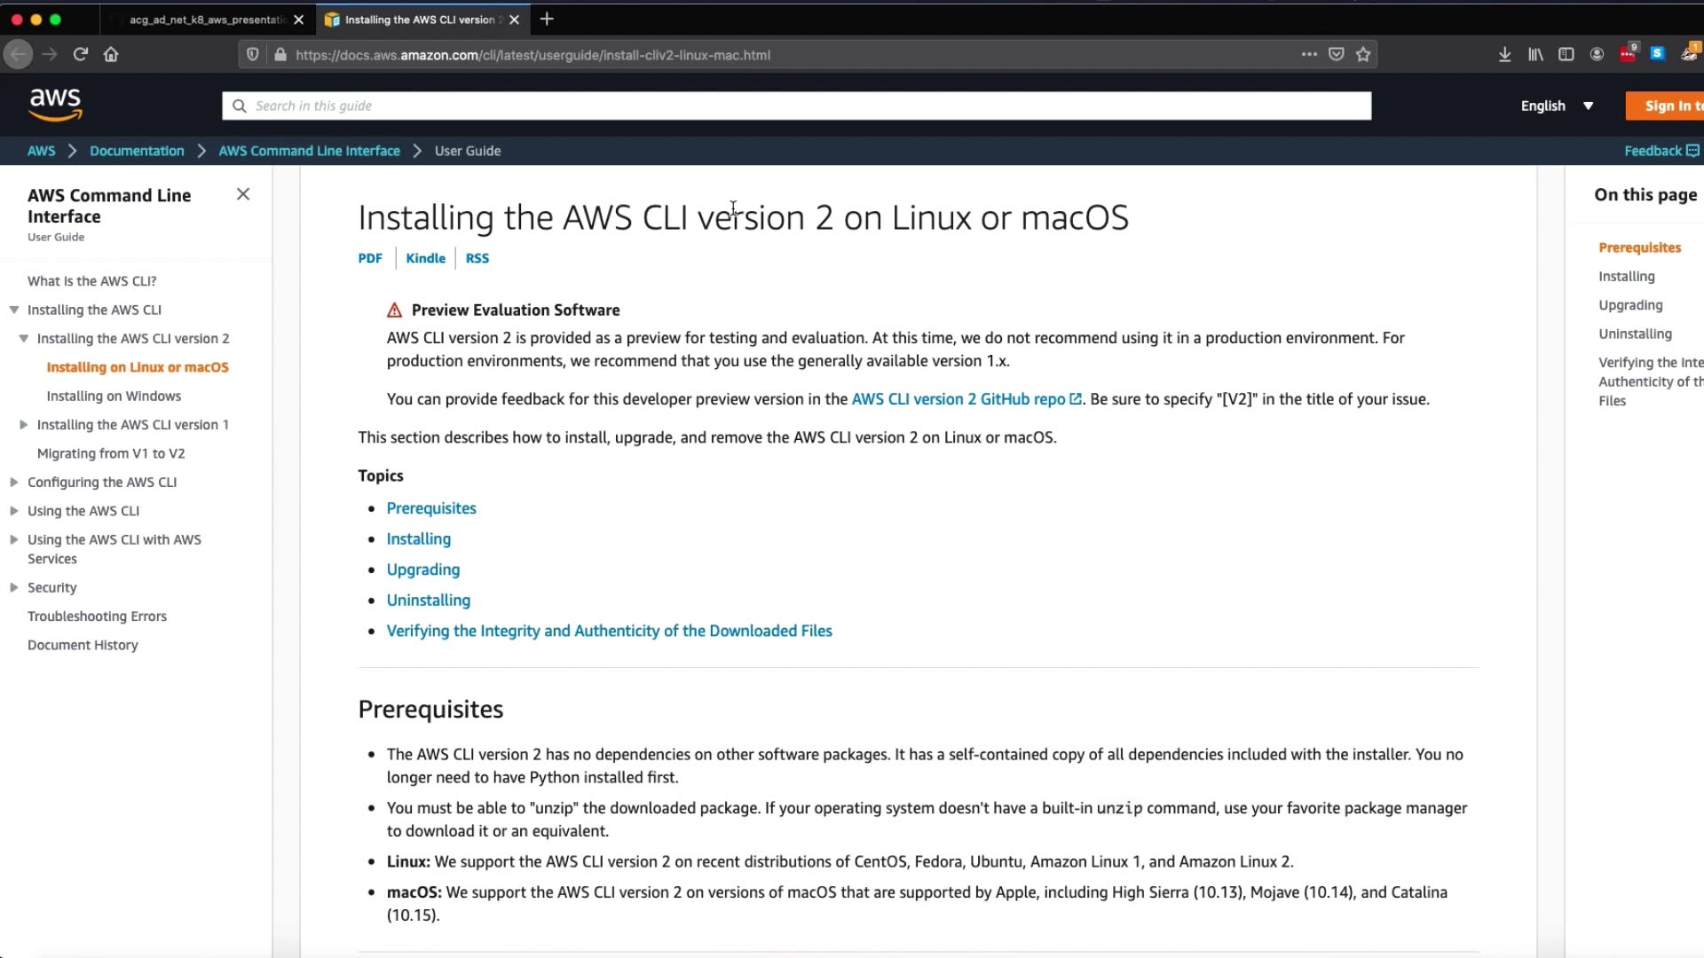Expand Configuring the AWS CLI section

coord(14,483)
